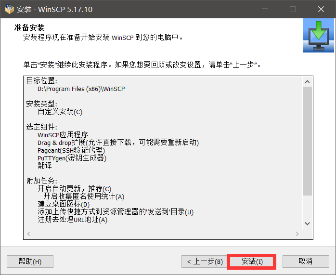Click the 目标位置: heading

click(x=41, y=81)
